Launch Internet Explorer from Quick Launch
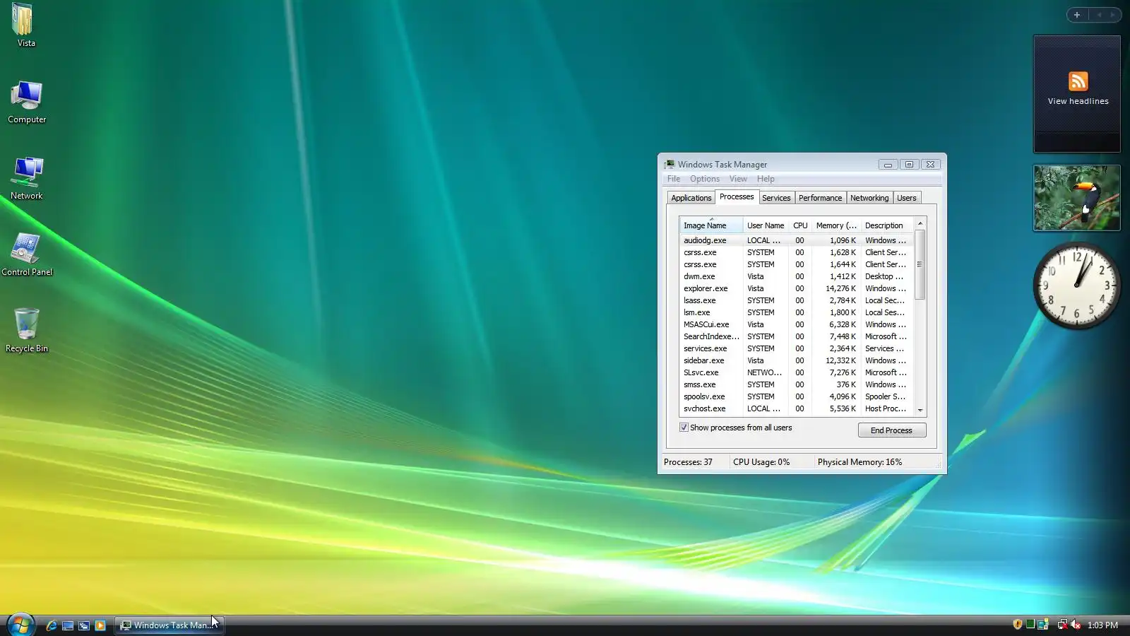The height and width of the screenshot is (636, 1130). pyautogui.click(x=52, y=625)
